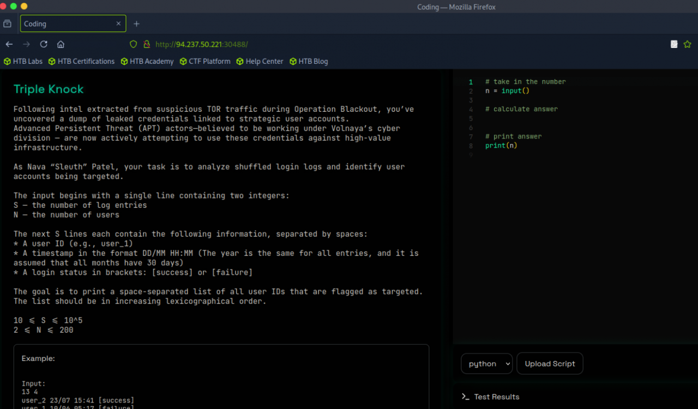Viewport: 698px width, 409px height.
Task: Click the forward navigation arrow
Action: click(26, 44)
